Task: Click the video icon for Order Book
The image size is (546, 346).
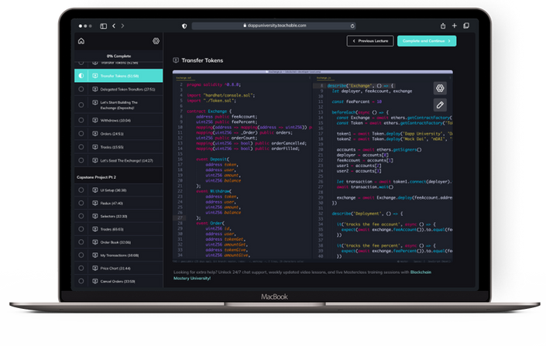Action: coord(94,242)
